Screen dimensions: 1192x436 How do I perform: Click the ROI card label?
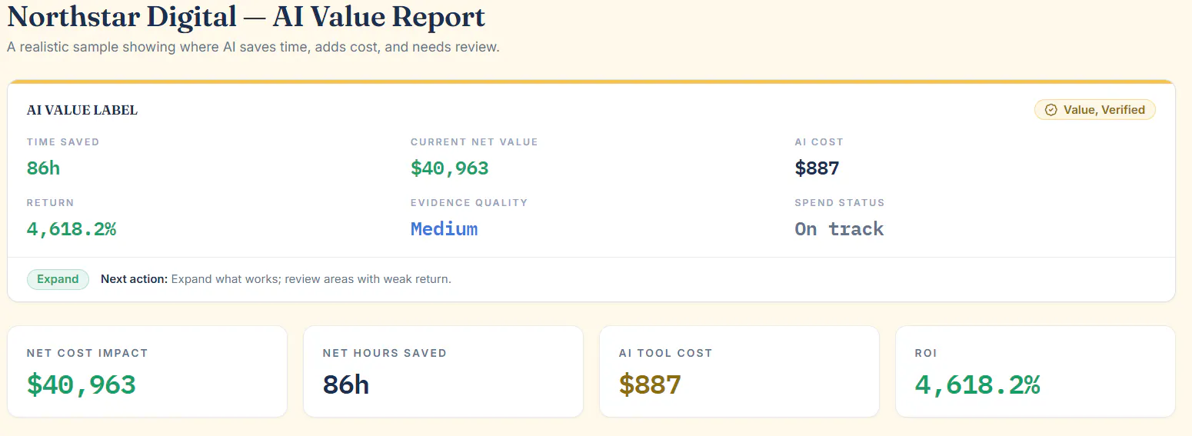(926, 353)
